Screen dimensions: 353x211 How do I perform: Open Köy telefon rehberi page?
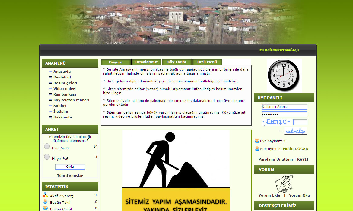coord(71,100)
